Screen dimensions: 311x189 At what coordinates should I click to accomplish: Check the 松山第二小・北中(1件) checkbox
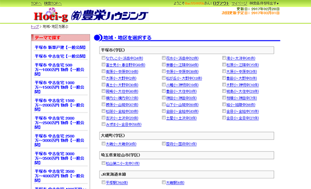[103, 163]
